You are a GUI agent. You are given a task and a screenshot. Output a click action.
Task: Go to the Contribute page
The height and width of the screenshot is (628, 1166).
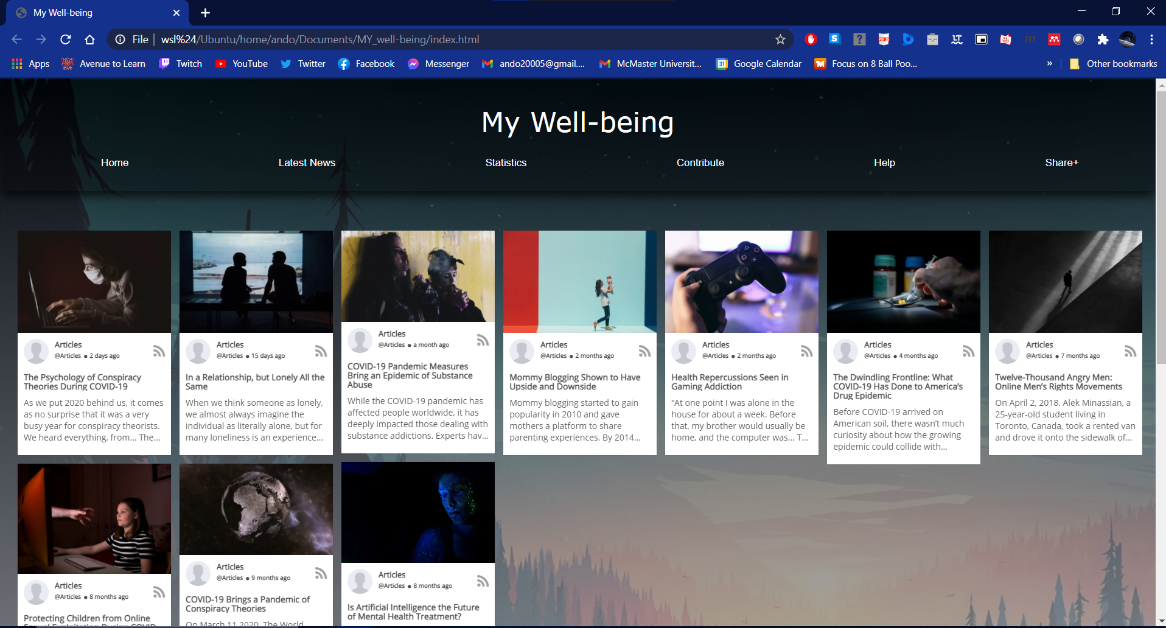pos(700,162)
